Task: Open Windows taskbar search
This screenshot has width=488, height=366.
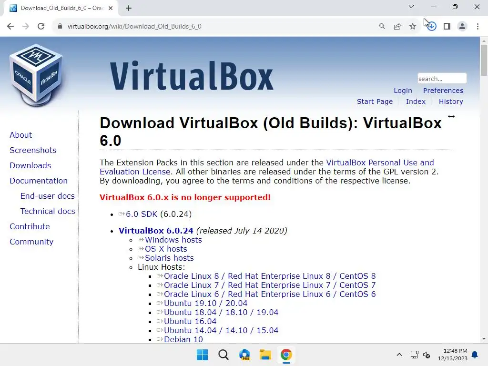Action: 224,355
